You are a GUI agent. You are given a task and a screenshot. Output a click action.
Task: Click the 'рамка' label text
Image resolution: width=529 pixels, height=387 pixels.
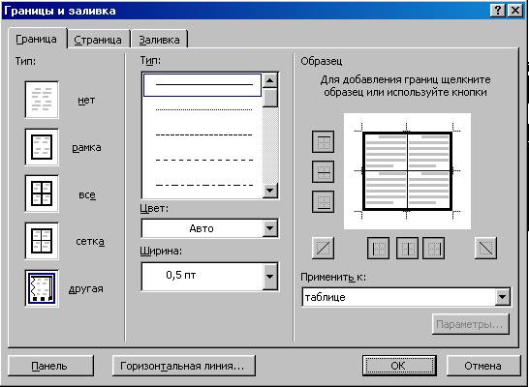point(86,148)
